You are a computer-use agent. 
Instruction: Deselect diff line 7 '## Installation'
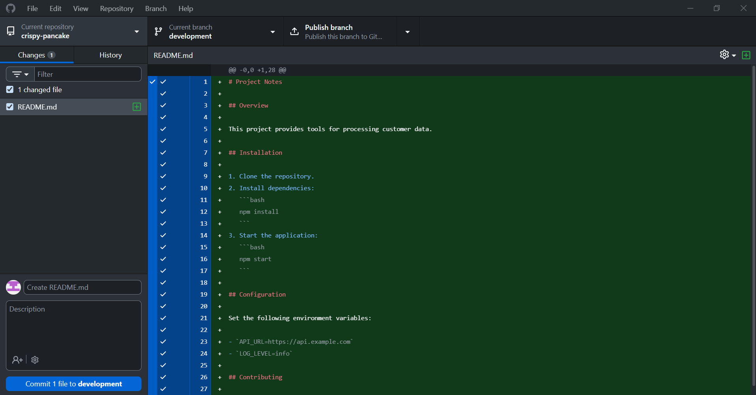(163, 152)
